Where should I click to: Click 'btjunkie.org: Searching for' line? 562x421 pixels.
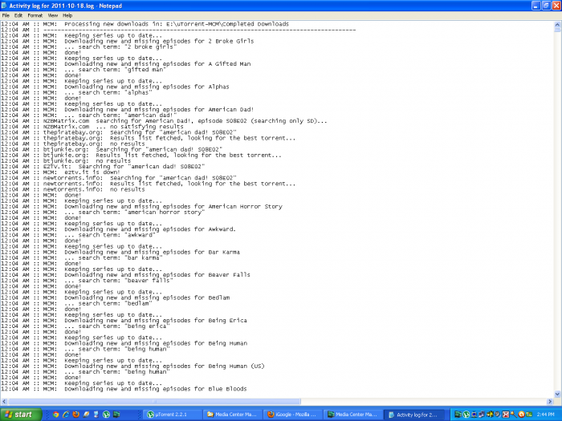click(x=112, y=150)
